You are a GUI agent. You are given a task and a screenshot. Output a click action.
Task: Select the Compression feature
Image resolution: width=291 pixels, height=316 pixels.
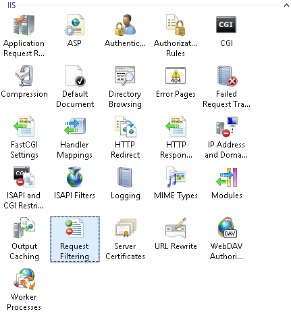[x=24, y=82]
